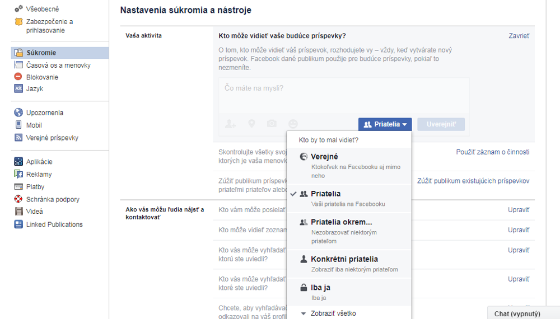Select Priatelia option in audience menu
The height and width of the screenshot is (319, 560).
point(349,198)
